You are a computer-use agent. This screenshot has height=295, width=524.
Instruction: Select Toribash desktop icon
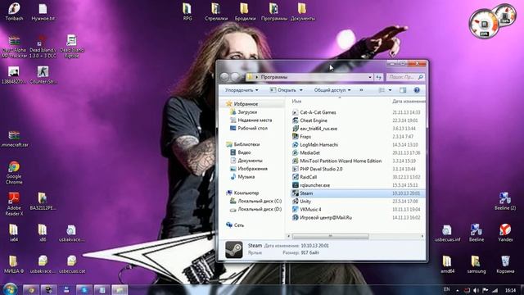click(x=14, y=11)
